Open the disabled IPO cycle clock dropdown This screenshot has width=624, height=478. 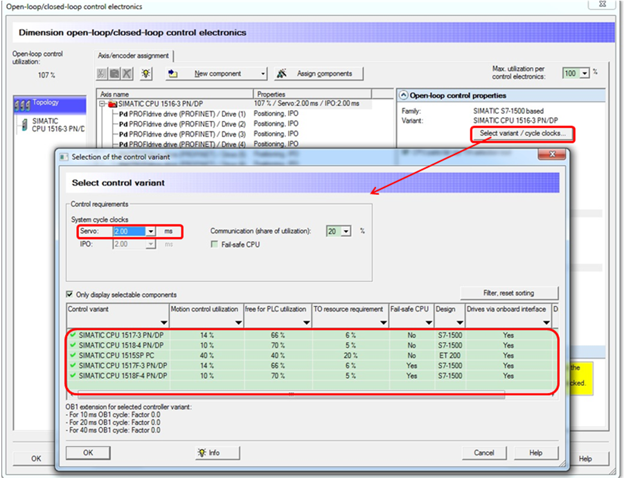click(150, 244)
